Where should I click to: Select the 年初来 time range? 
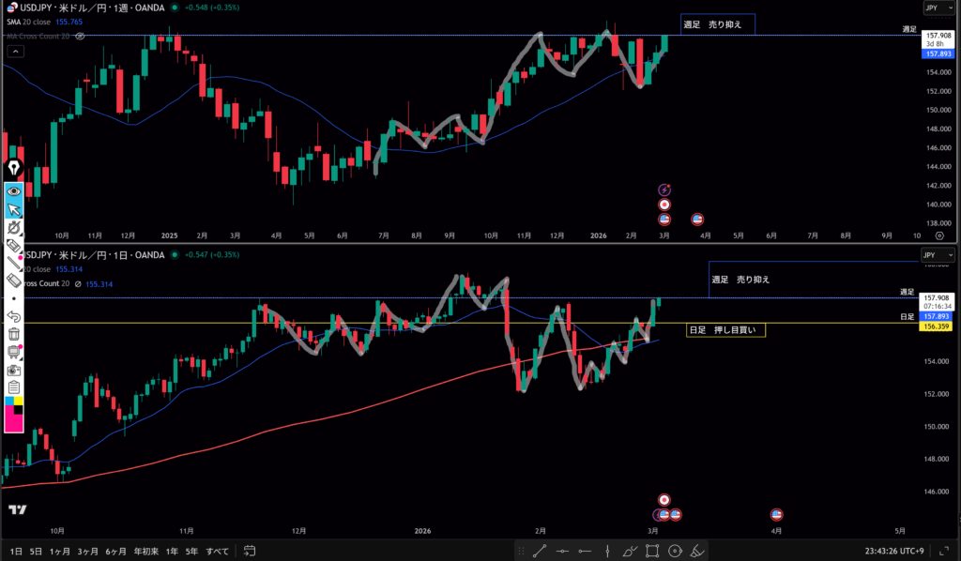tap(145, 551)
